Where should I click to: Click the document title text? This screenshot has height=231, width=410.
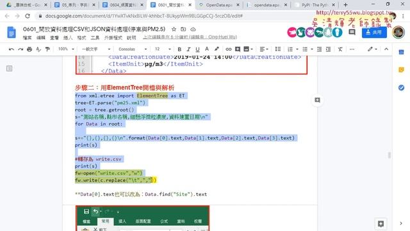coord(94,29)
